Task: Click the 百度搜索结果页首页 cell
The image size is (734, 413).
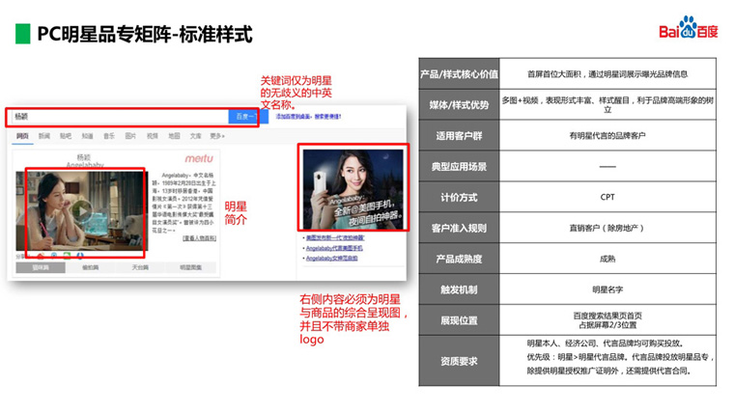Action: coord(607,320)
